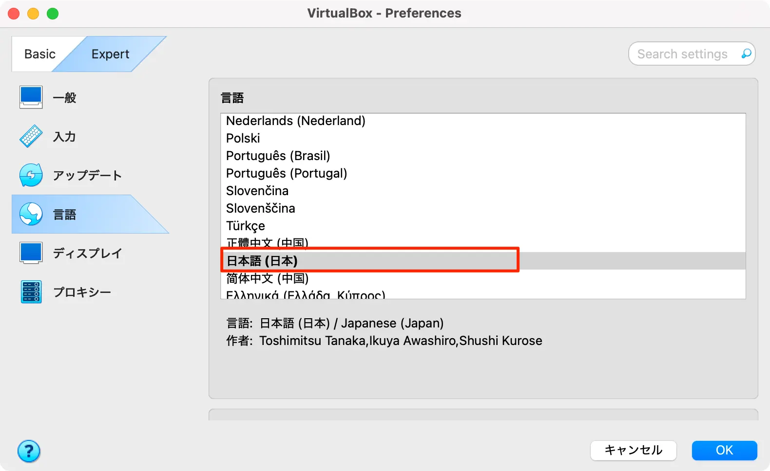Screen dimensions: 770x471
Task: Click the Update (アップデート) refresh icon
Action: point(31,175)
